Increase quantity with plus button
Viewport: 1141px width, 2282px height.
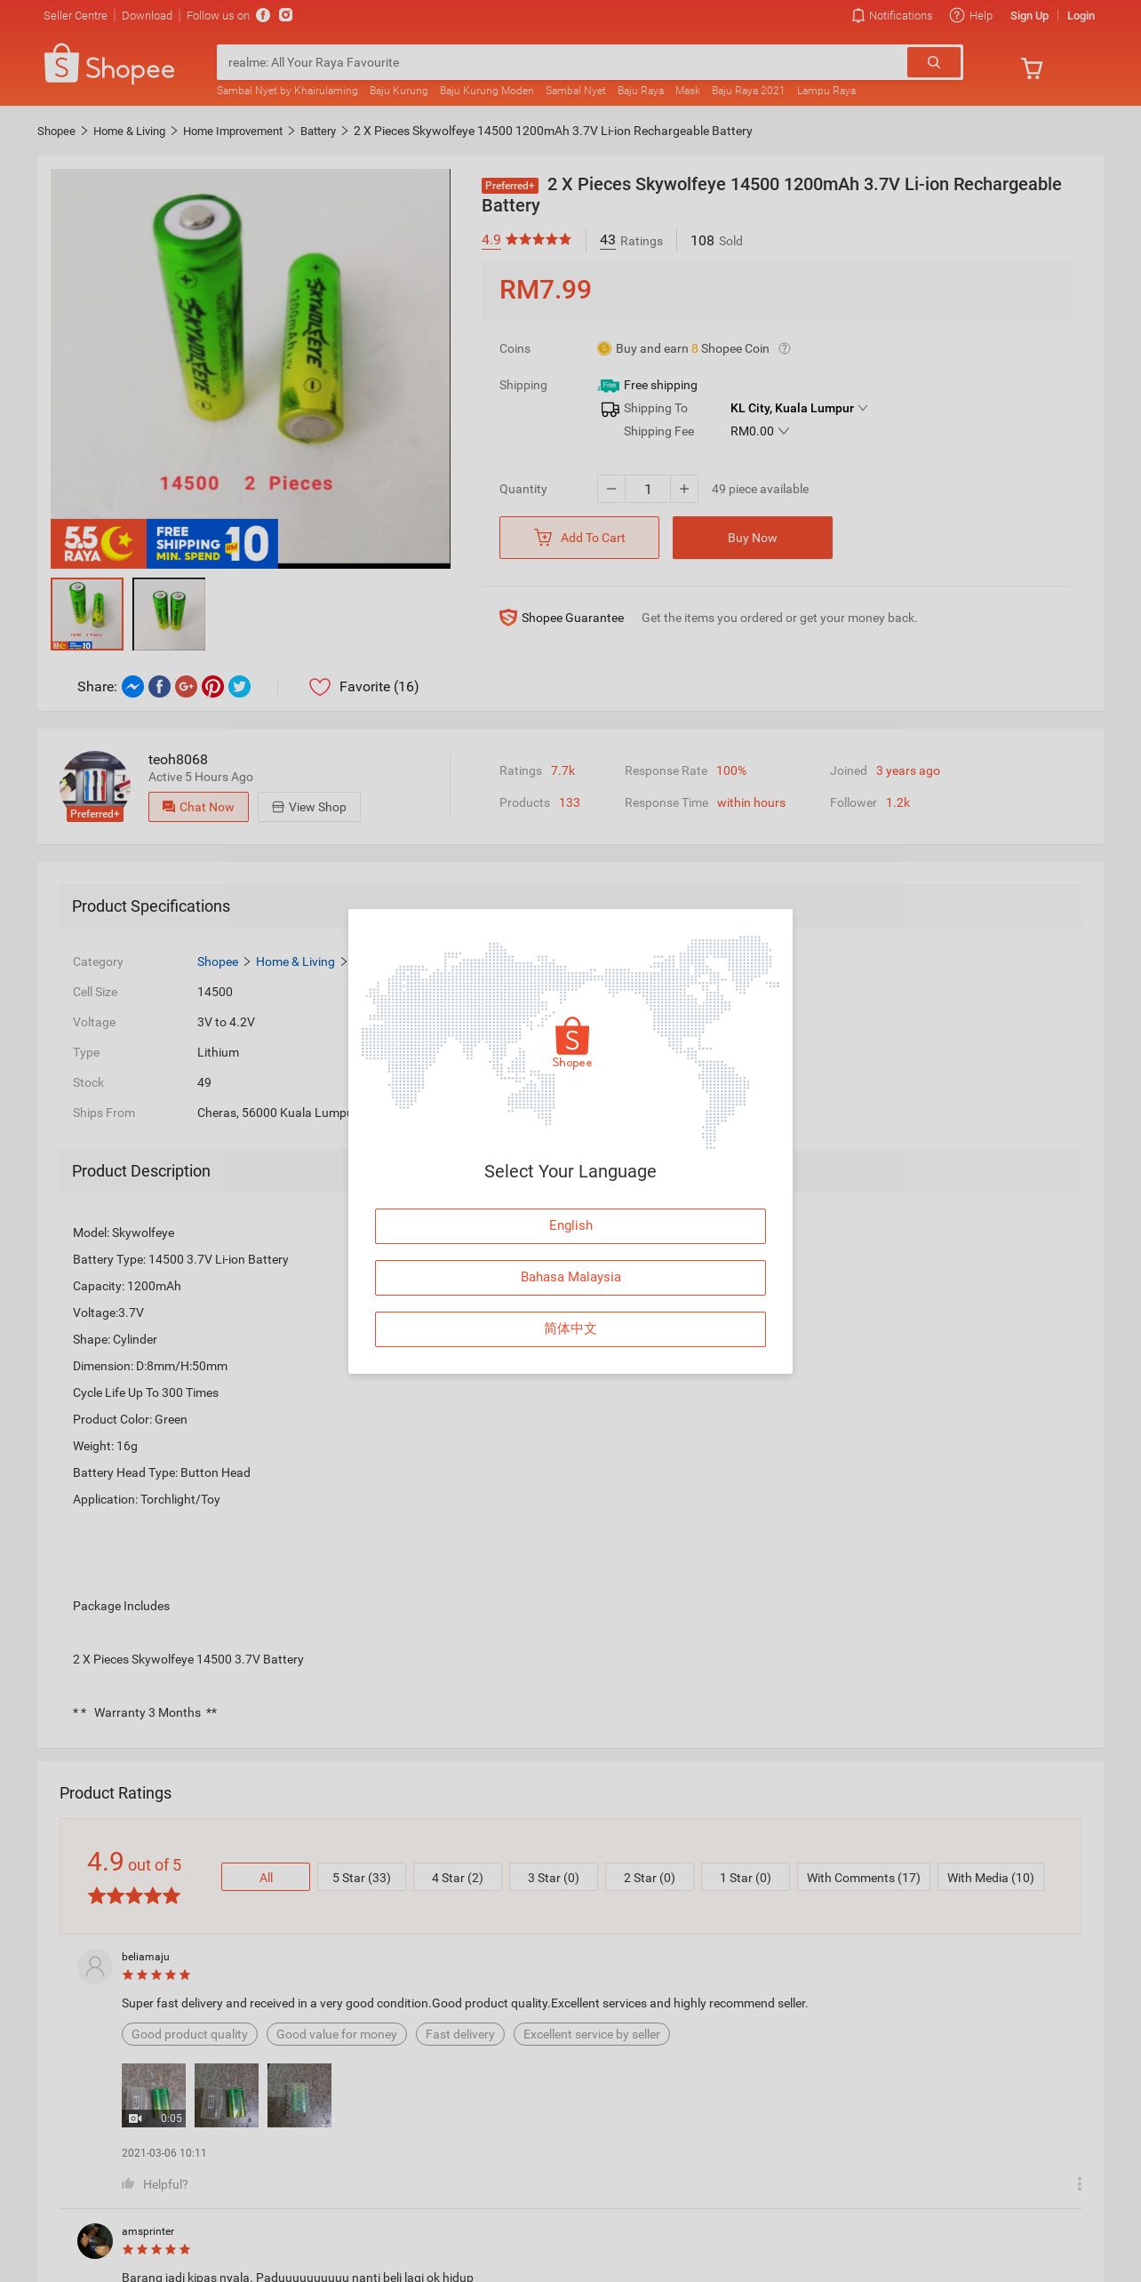(684, 489)
